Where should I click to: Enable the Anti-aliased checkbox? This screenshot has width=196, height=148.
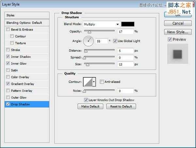102,82
